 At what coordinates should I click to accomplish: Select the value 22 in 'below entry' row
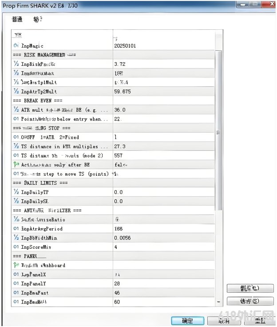pyautogui.click(x=118, y=119)
